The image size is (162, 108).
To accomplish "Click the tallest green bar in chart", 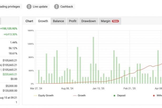I will click(93, 60).
